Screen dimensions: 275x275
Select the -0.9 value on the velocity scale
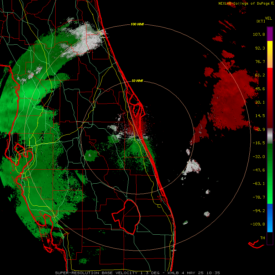[260, 130]
